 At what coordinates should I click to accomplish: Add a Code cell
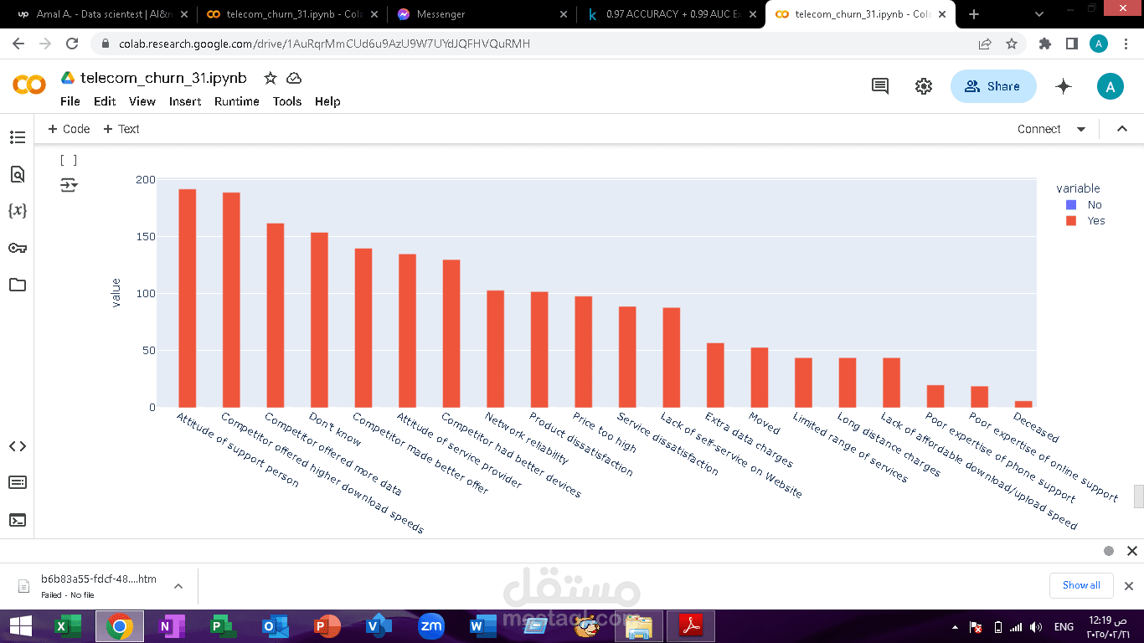click(x=69, y=129)
